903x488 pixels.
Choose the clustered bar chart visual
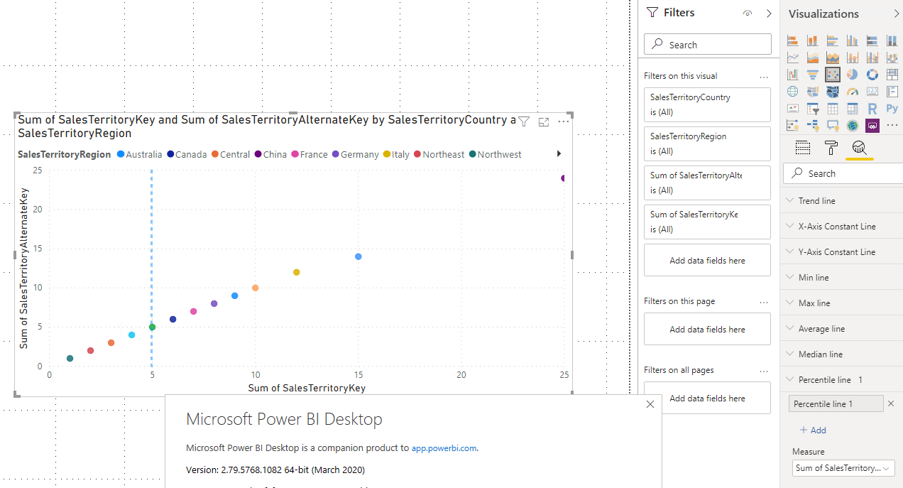[x=833, y=40]
